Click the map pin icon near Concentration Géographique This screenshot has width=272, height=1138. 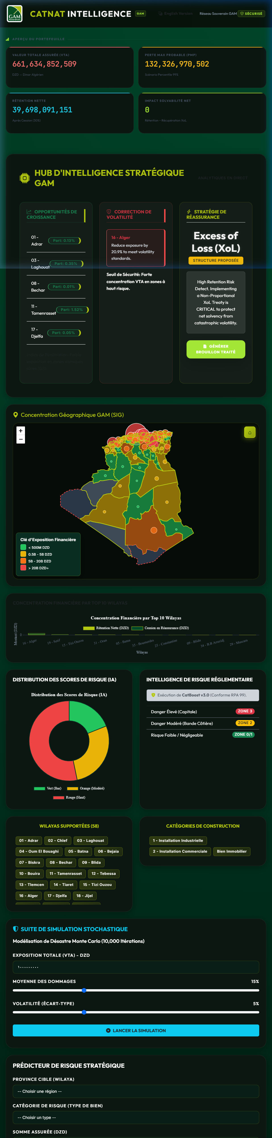point(16,415)
